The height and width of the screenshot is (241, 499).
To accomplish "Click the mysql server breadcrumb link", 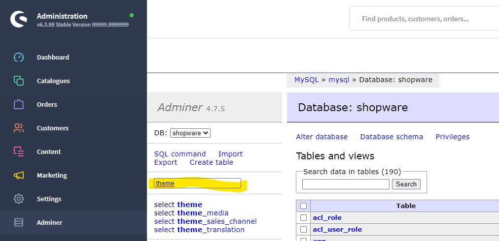I will (x=339, y=80).
